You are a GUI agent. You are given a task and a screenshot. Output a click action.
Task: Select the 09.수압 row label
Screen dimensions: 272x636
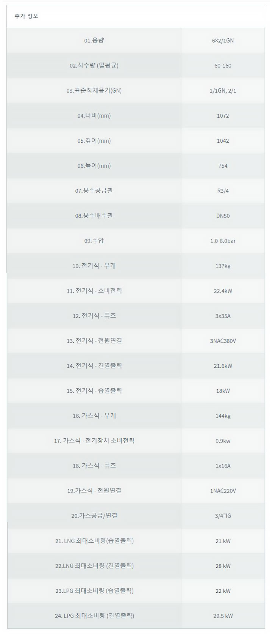point(94,241)
